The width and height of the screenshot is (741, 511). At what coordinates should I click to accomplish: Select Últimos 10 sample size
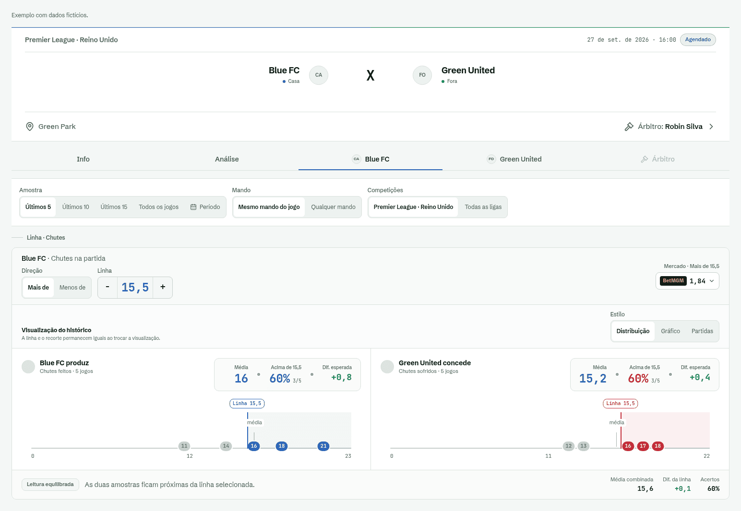pos(76,207)
